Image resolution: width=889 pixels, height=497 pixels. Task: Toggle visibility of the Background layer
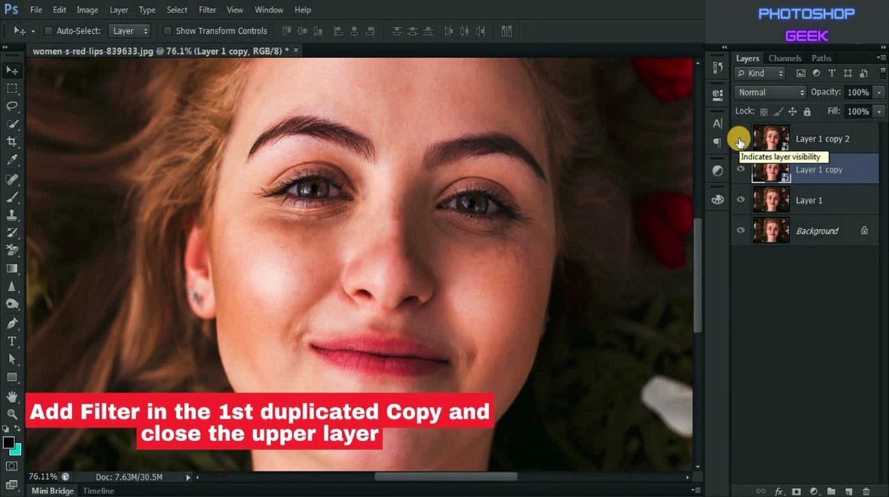pyautogui.click(x=740, y=231)
